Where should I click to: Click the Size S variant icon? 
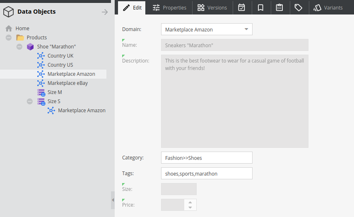coord(41,101)
